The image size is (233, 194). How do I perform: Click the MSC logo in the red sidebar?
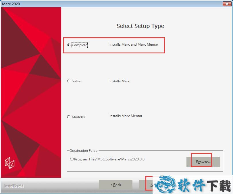tap(10, 163)
